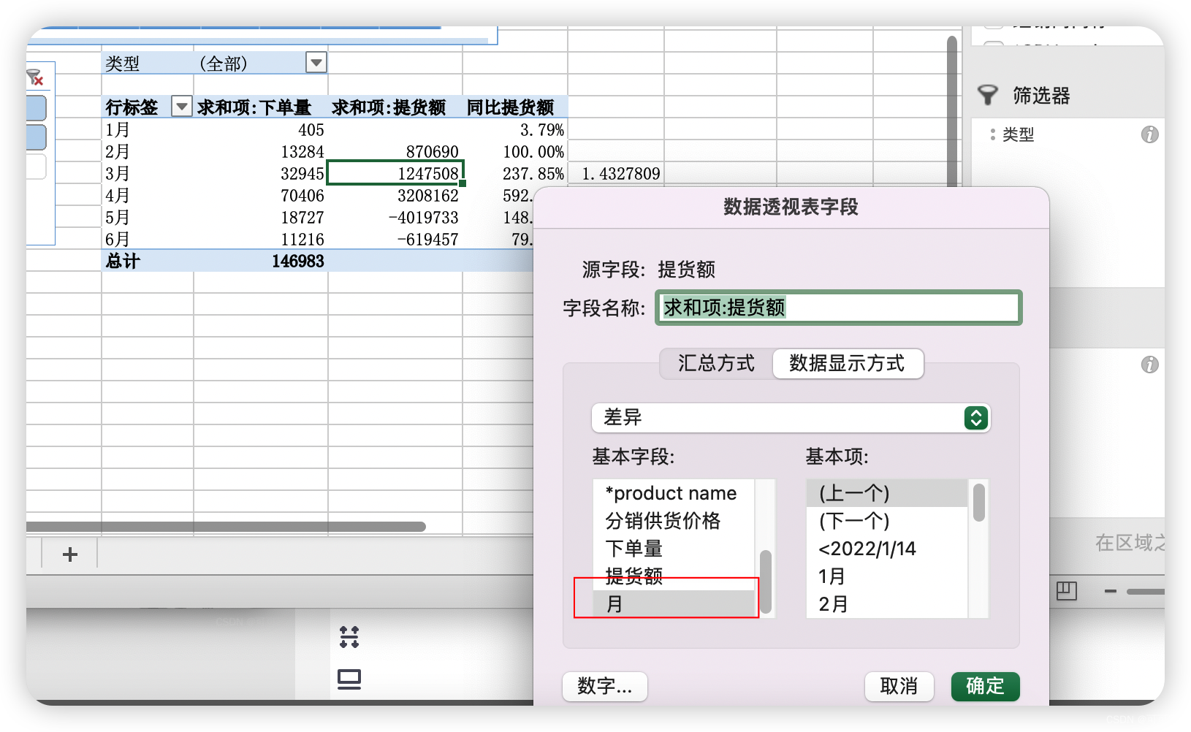1191x732 pixels.
Task: Select cell 18727 in 5月 row
Action: pos(261,218)
